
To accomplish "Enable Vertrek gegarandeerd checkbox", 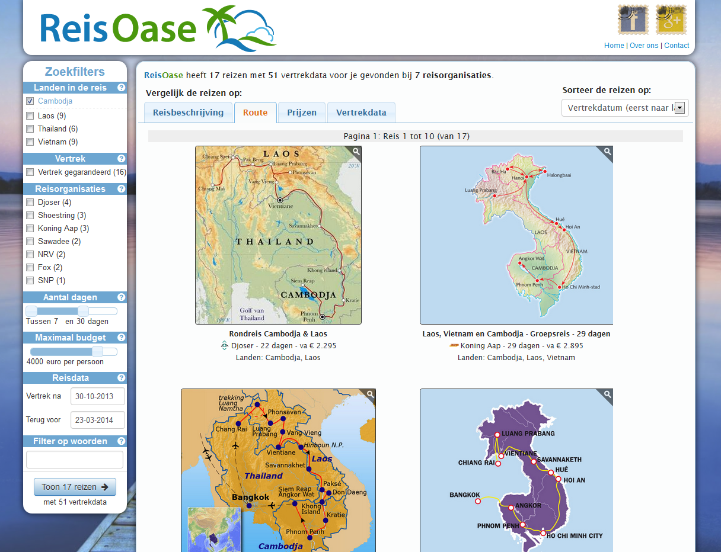I will click(30, 172).
